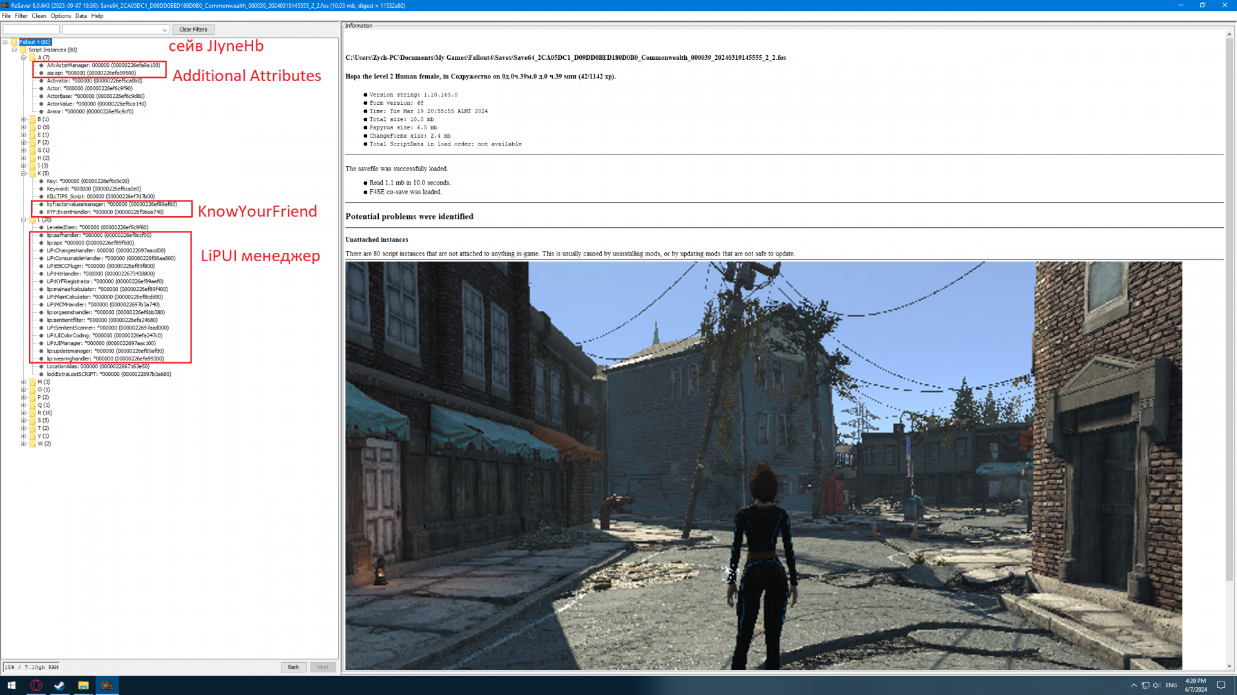The image size is (1237, 695).
Task: Open the Options menu
Action: click(61, 16)
